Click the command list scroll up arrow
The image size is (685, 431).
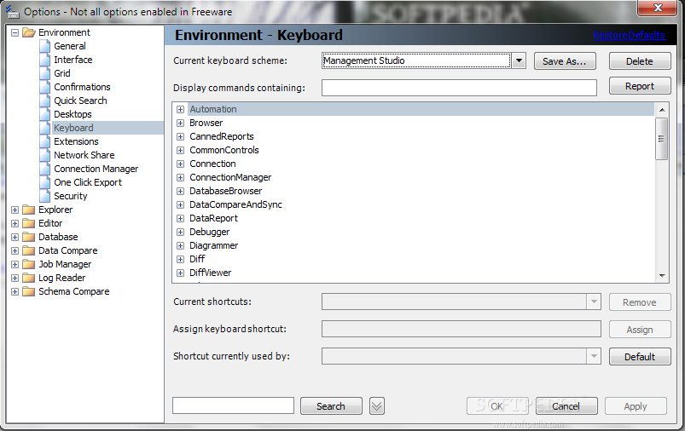[662, 110]
